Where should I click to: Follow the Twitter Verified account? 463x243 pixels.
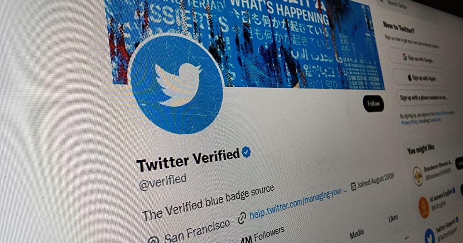(x=373, y=103)
